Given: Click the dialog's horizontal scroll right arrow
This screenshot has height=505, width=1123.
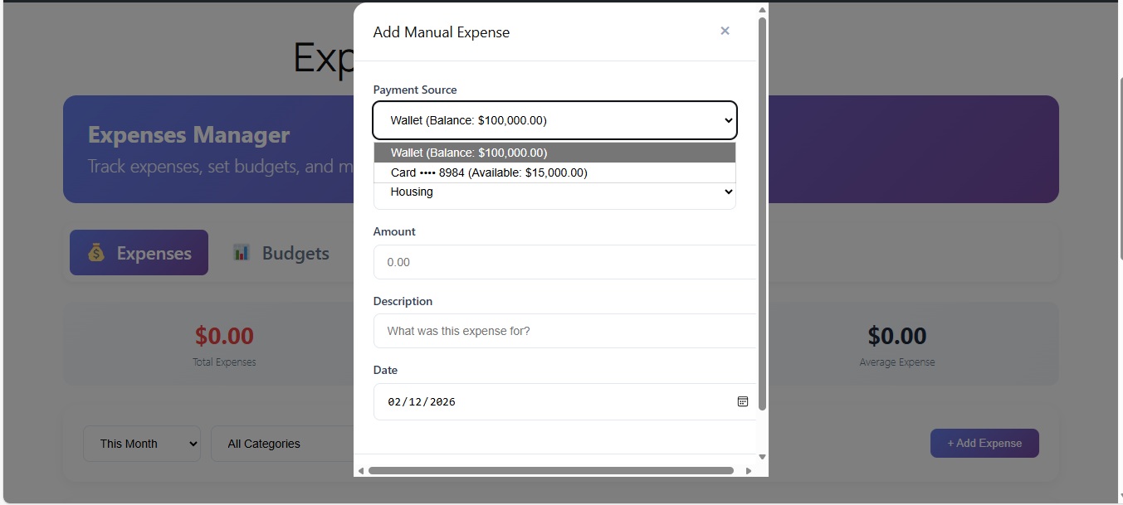Looking at the screenshot, I should [x=748, y=471].
